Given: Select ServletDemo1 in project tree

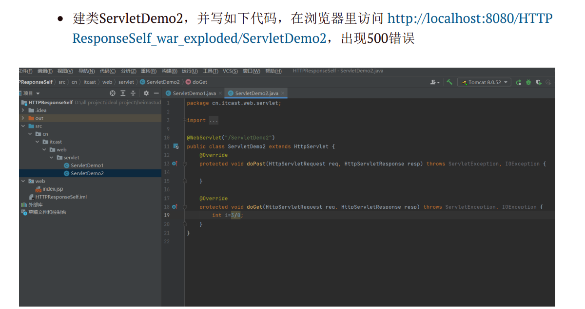Looking at the screenshot, I should coord(87,165).
